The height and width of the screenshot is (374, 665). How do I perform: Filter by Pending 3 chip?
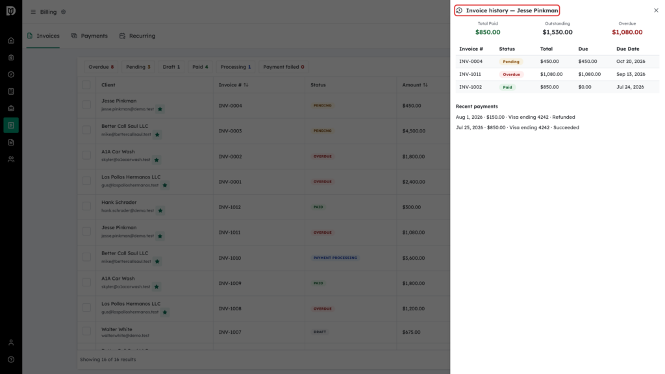[138, 67]
